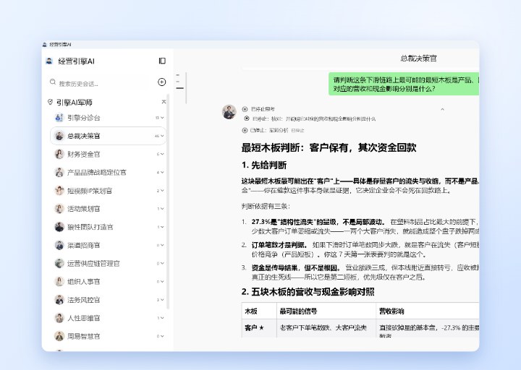Viewport: 521px width, 370px height.
Task: Expand 引擎分诊台 conversation list chevron
Action: 162,118
